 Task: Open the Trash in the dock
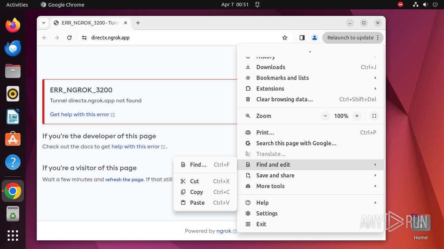(13, 214)
